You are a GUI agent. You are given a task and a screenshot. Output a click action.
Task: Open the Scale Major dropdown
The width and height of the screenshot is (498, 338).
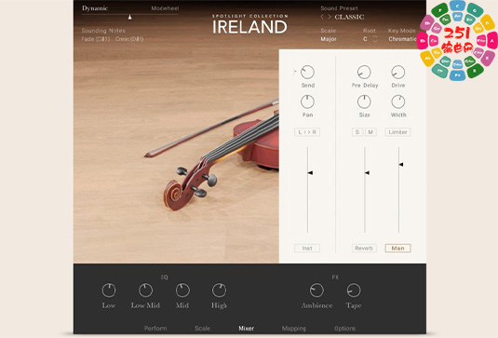point(329,39)
